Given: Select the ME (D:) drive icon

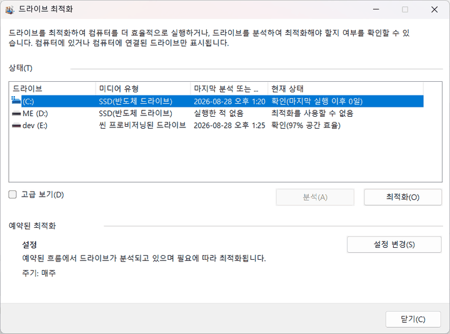Looking at the screenshot, I should click(x=16, y=114).
